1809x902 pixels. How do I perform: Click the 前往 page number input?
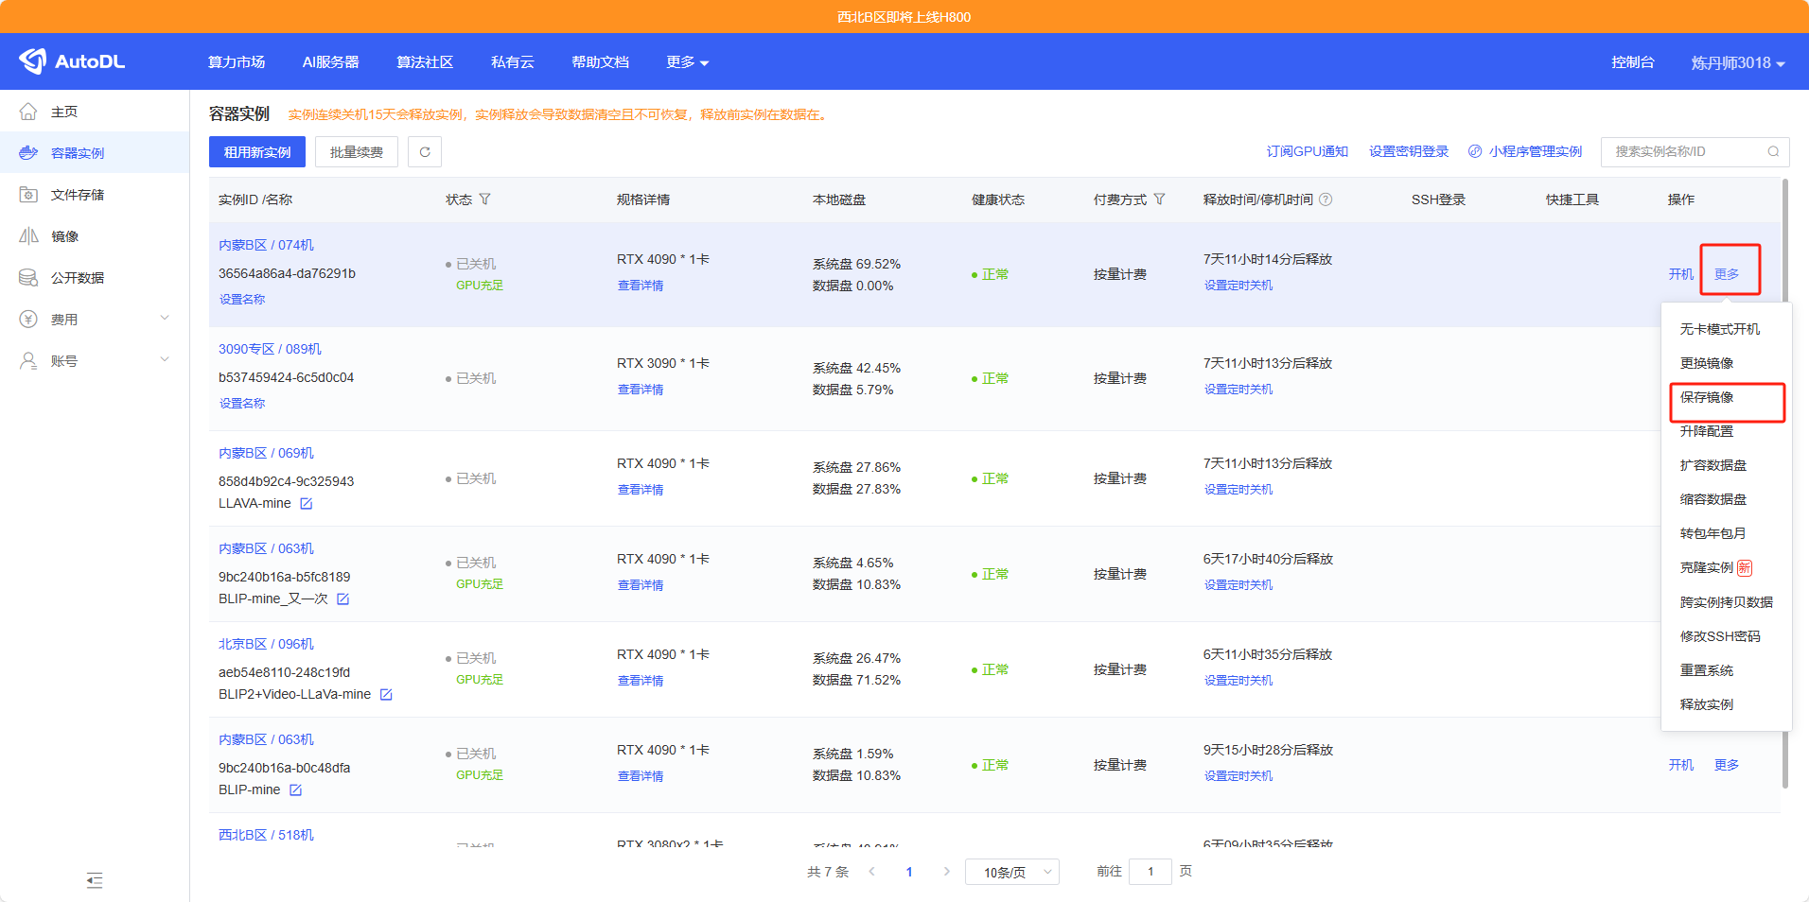[1150, 872]
